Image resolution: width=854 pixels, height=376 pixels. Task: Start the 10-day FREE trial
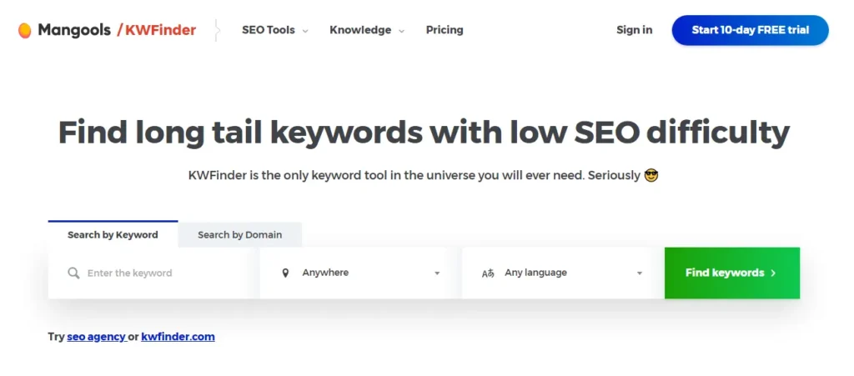750,30
